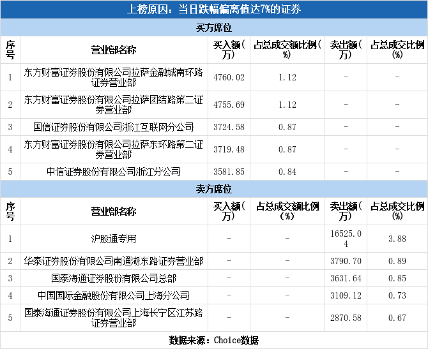The width and height of the screenshot is (428, 349).
Task: Select seller 国泰海通证券股份有限公司总部
Action: click(x=114, y=278)
